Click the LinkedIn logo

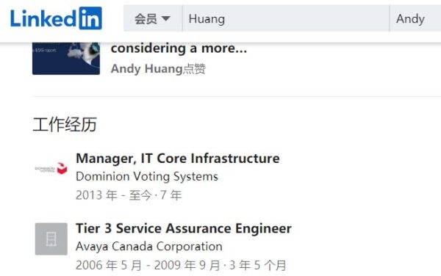coord(57,18)
